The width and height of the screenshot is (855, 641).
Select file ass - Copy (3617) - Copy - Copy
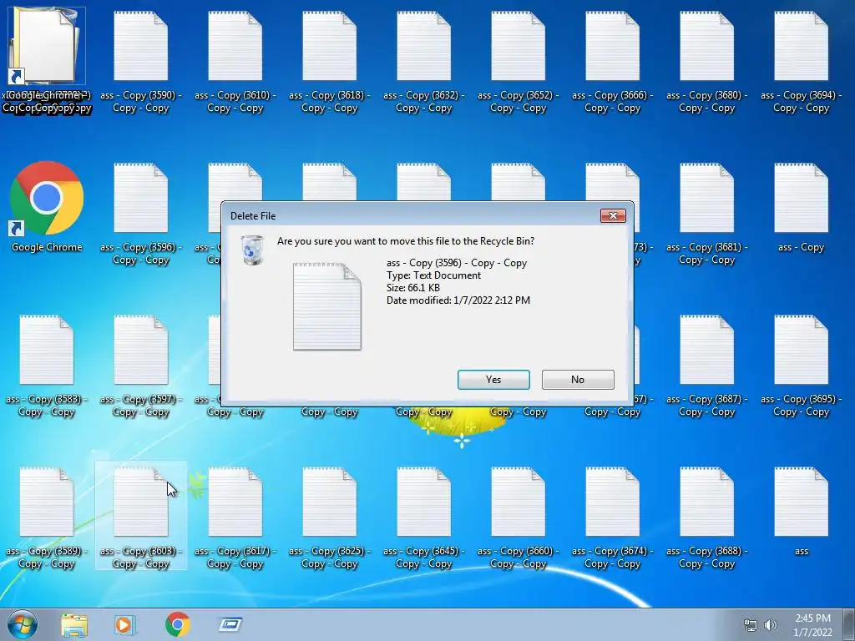(235, 517)
